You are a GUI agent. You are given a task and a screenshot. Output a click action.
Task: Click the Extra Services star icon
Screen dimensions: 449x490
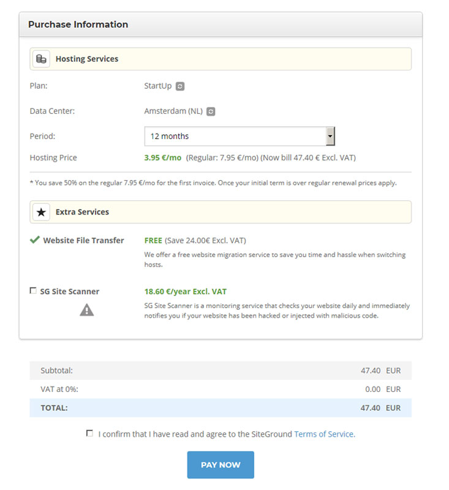tap(41, 212)
